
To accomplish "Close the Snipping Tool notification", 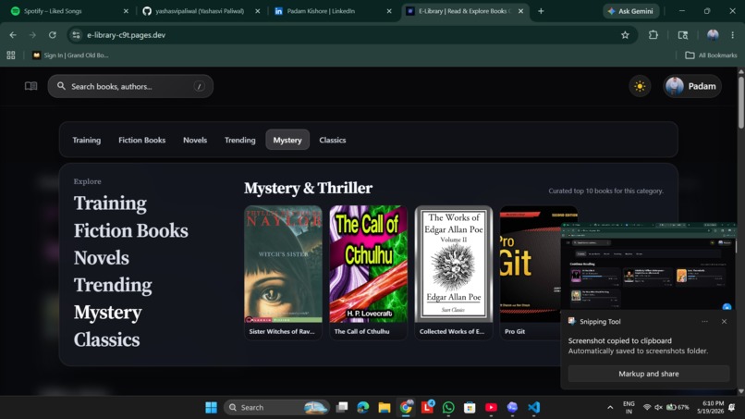I will [x=724, y=322].
